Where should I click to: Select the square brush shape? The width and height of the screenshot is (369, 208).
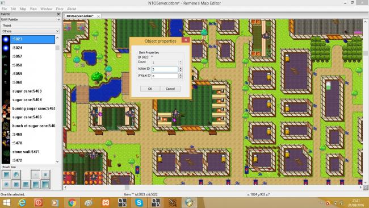6,174
